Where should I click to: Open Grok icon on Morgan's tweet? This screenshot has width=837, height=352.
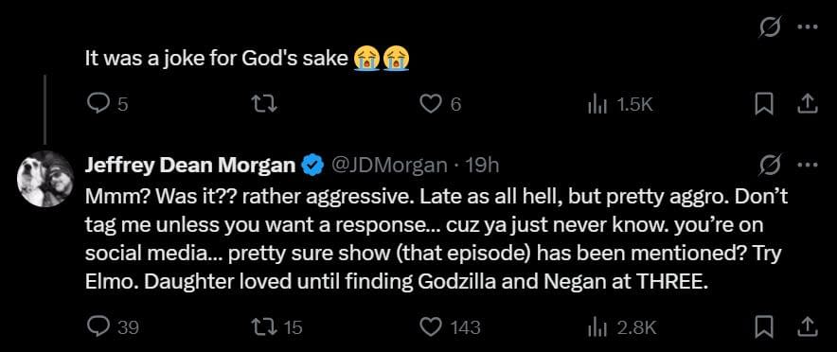pos(771,166)
